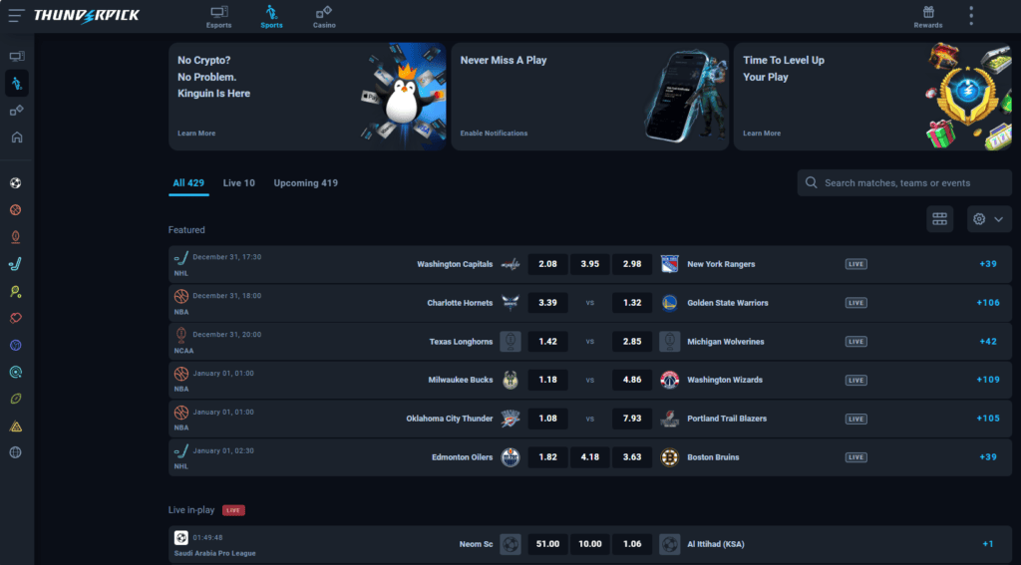
Task: Expand +109 markets for Bucks vs Wizards
Action: click(x=988, y=380)
